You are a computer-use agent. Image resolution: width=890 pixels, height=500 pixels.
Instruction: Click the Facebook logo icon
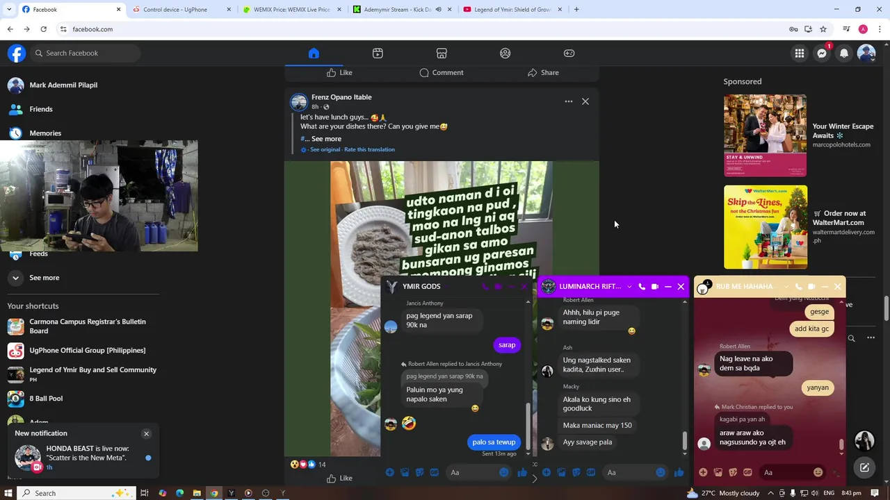[17, 53]
